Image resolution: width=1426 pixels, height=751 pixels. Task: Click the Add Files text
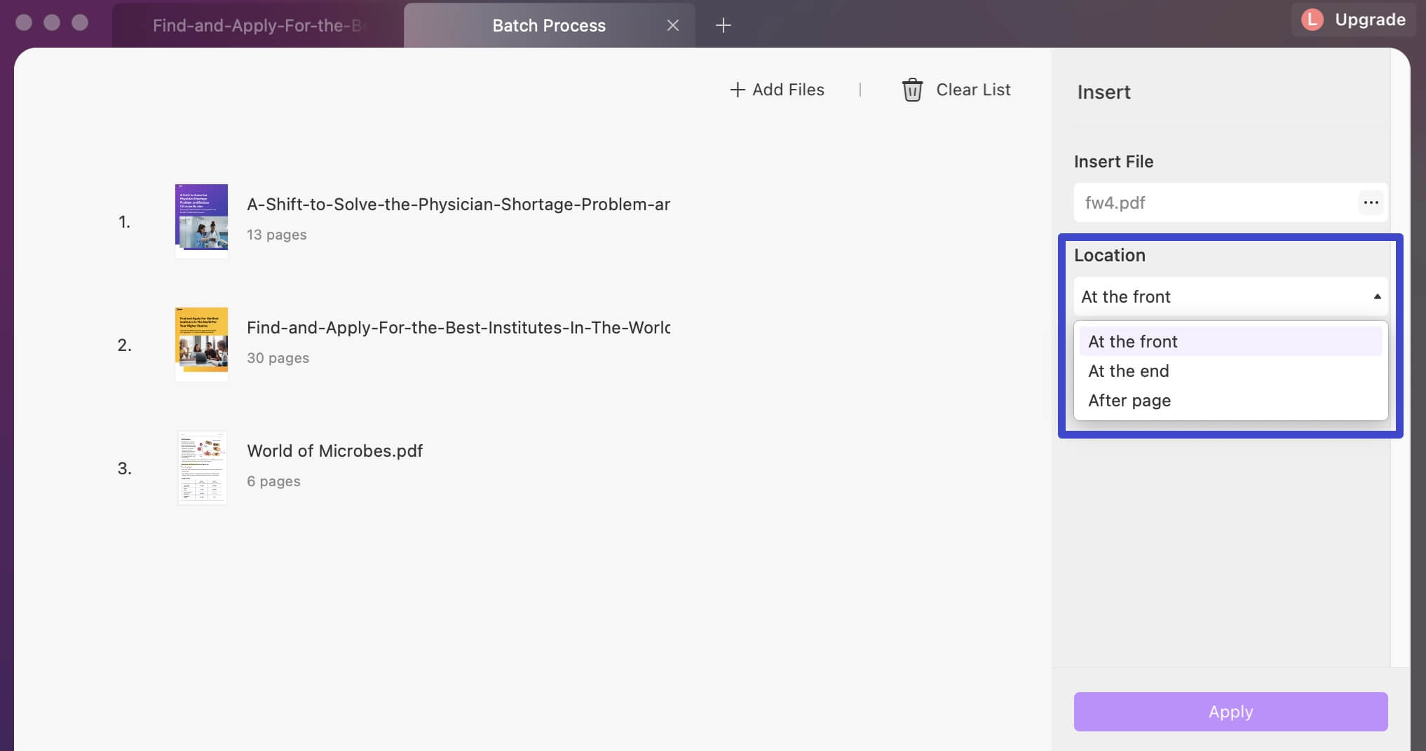click(x=788, y=90)
